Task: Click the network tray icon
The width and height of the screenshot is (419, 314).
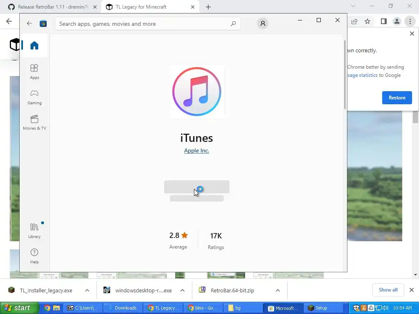Action: 378,308
